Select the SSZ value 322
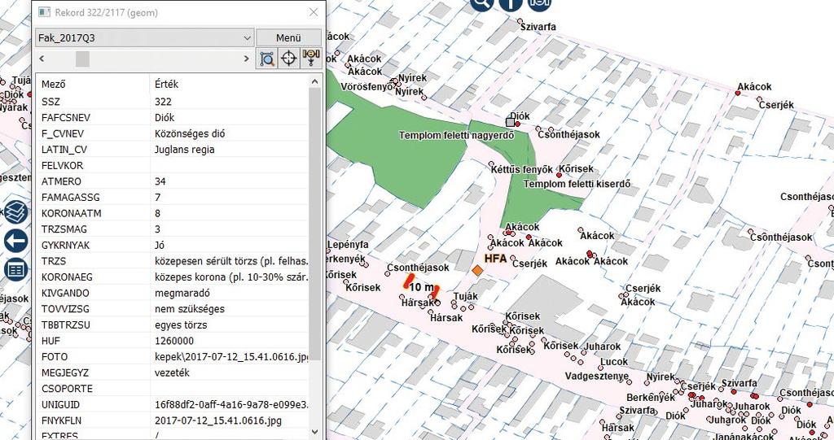The height and width of the screenshot is (440, 834). click(163, 102)
